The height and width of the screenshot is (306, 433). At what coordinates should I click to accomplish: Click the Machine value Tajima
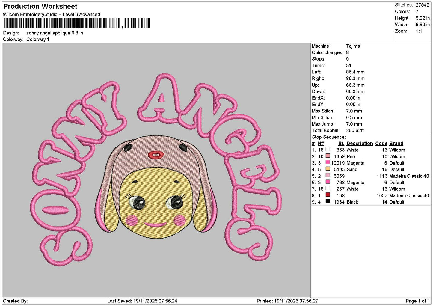coord(353,46)
